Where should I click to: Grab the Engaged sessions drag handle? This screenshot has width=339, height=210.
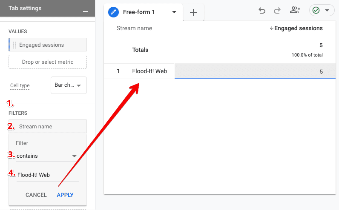(x=14, y=45)
